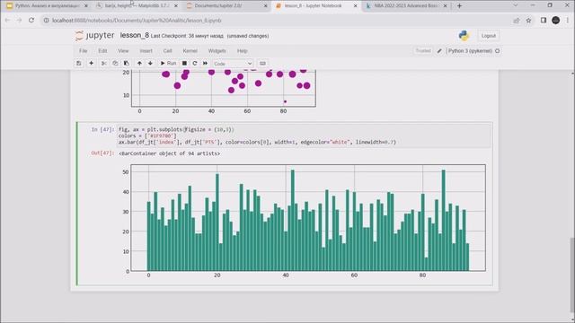The image size is (575, 323).
Task: Click the kernel idle circle indicator
Action: coord(497,51)
